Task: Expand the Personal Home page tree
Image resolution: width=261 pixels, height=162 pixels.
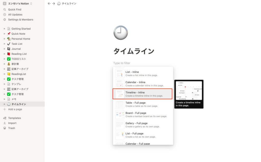Action: point(5,39)
